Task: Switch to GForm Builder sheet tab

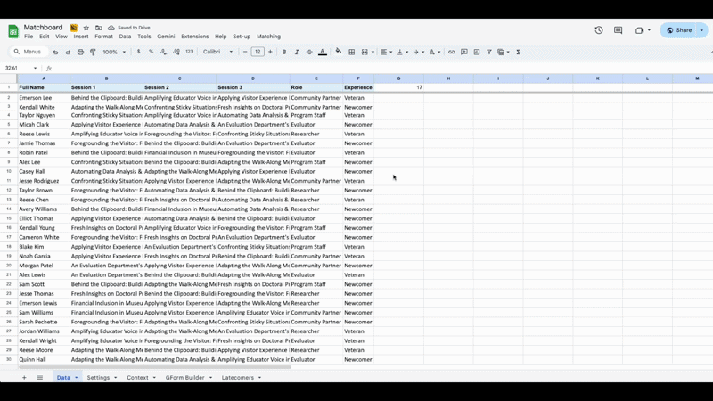Action: (184, 377)
